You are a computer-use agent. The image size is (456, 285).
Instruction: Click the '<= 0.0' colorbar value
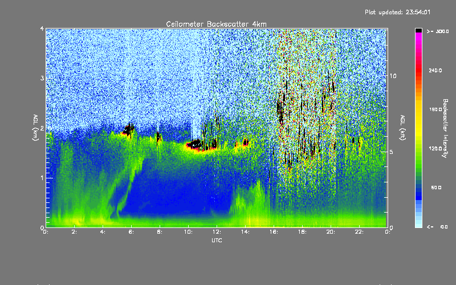point(437,227)
